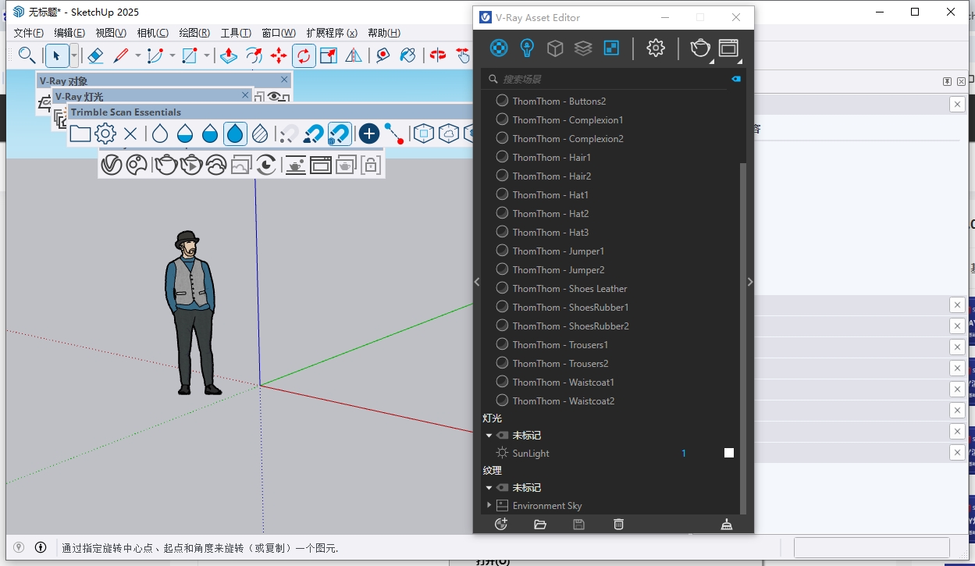The width and height of the screenshot is (975, 566).
Task: Close the V-Ray 对象 toolbar
Action: 284,80
